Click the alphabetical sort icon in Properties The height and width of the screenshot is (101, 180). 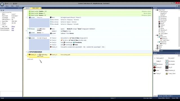click(x=3, y=10)
